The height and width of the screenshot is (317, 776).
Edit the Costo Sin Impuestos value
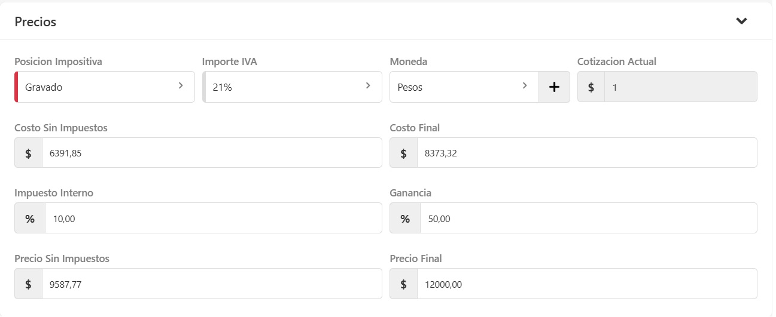211,153
